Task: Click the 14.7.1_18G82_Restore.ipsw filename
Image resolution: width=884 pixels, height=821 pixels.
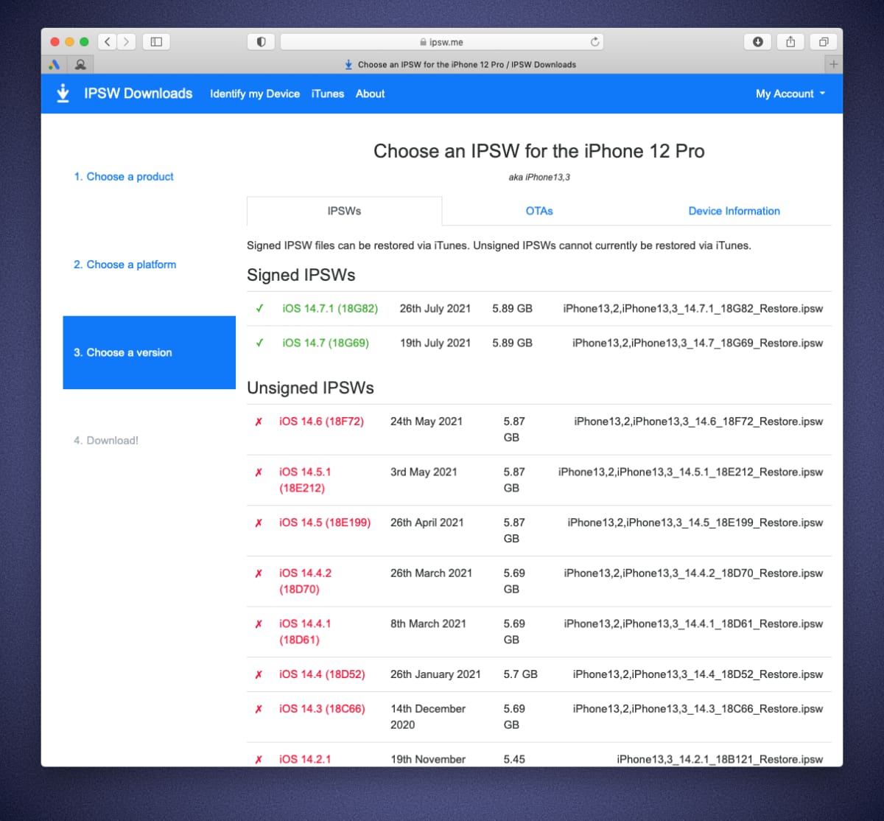Action: (692, 309)
